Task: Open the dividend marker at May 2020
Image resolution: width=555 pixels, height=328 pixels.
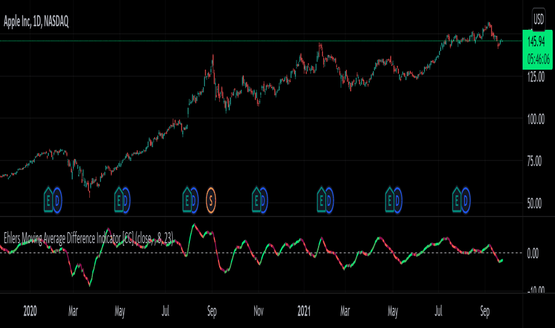Action: point(126,201)
